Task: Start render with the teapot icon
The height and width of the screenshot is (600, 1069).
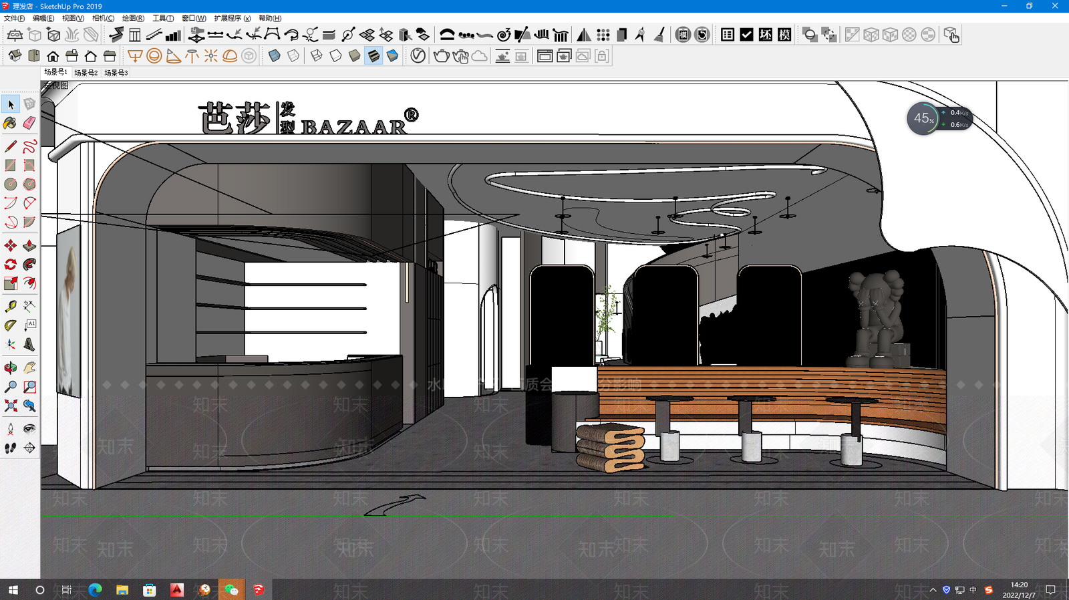Action: pos(441,56)
